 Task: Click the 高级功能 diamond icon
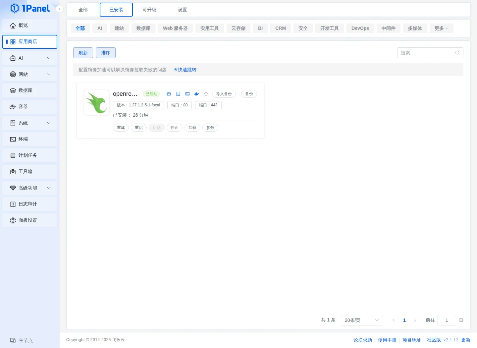13,188
